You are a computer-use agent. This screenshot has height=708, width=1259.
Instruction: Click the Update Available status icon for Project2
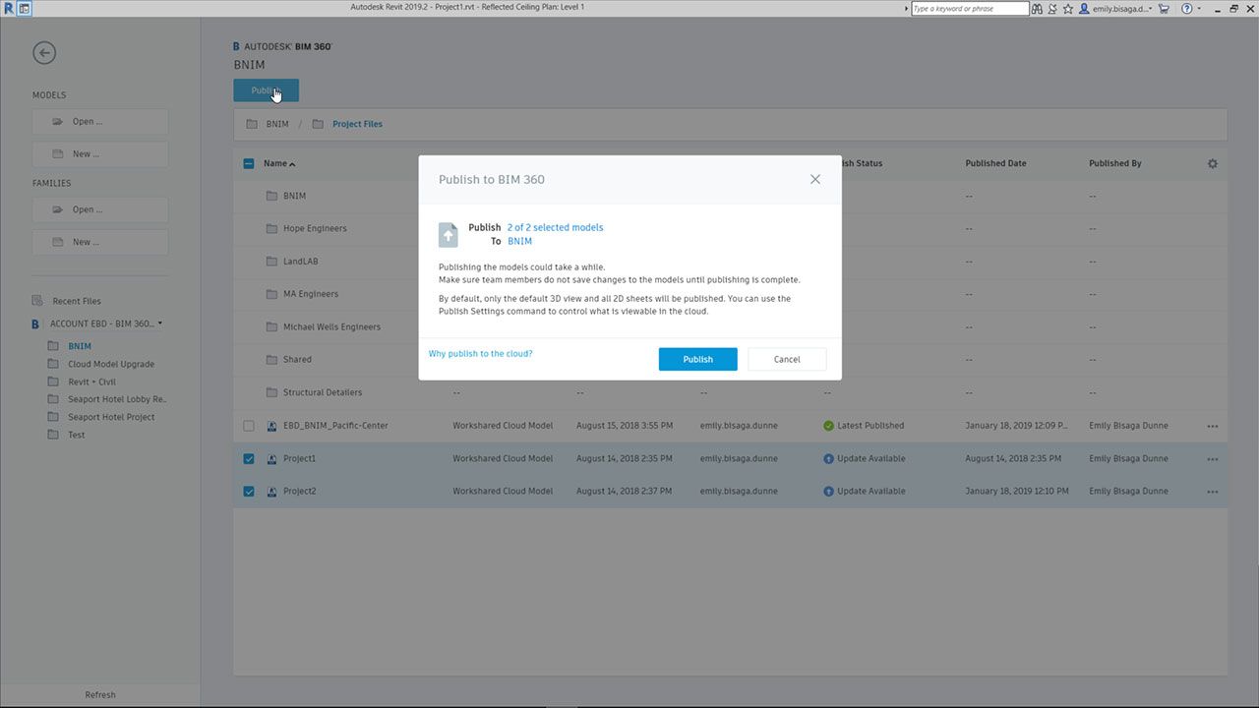(828, 492)
